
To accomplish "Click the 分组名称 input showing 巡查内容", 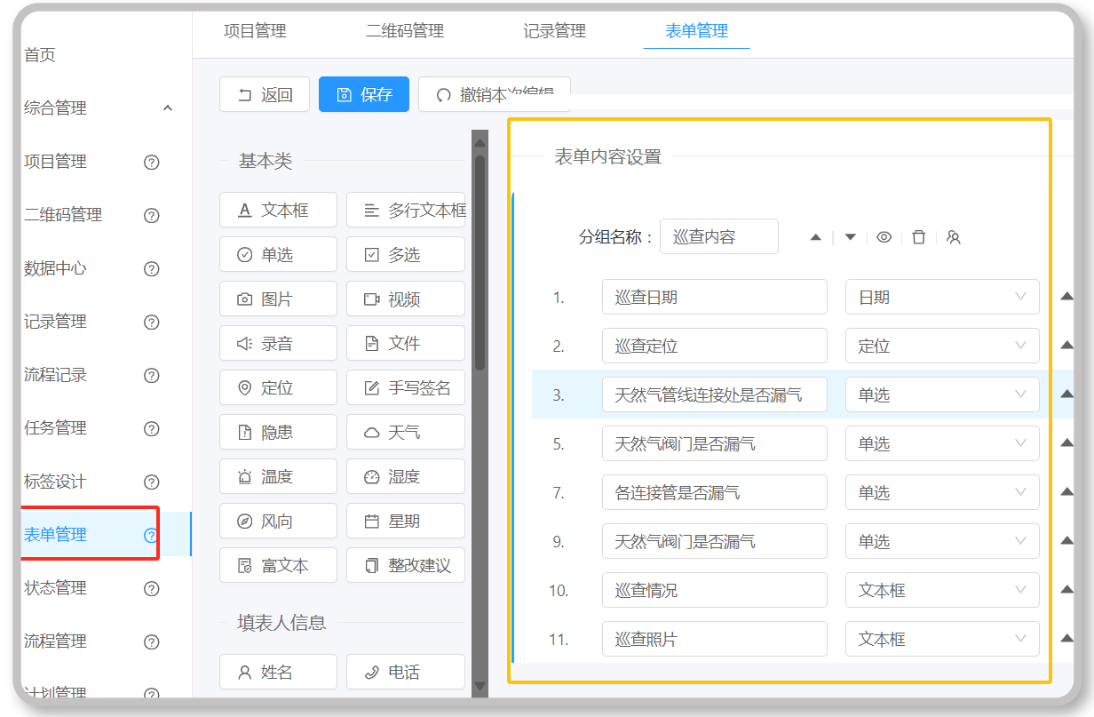I will [719, 236].
